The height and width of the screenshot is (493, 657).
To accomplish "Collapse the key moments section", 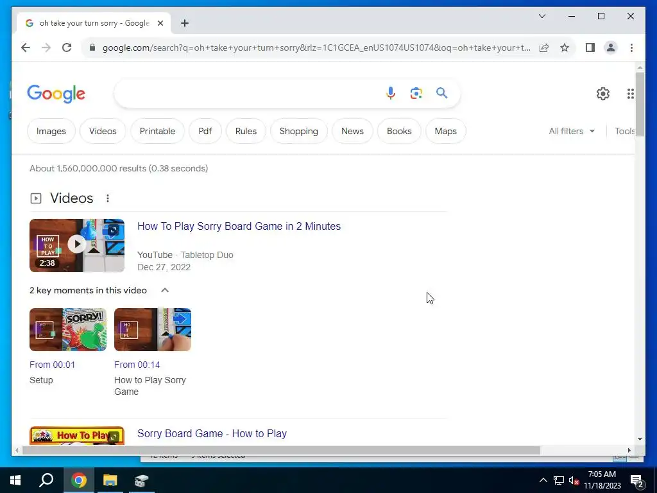I will point(165,290).
